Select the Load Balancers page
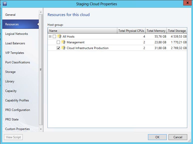193x144 pixels. click(15, 43)
